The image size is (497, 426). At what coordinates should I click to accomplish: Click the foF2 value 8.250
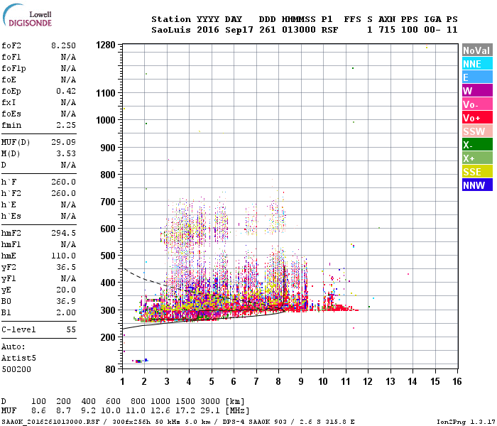(x=63, y=45)
